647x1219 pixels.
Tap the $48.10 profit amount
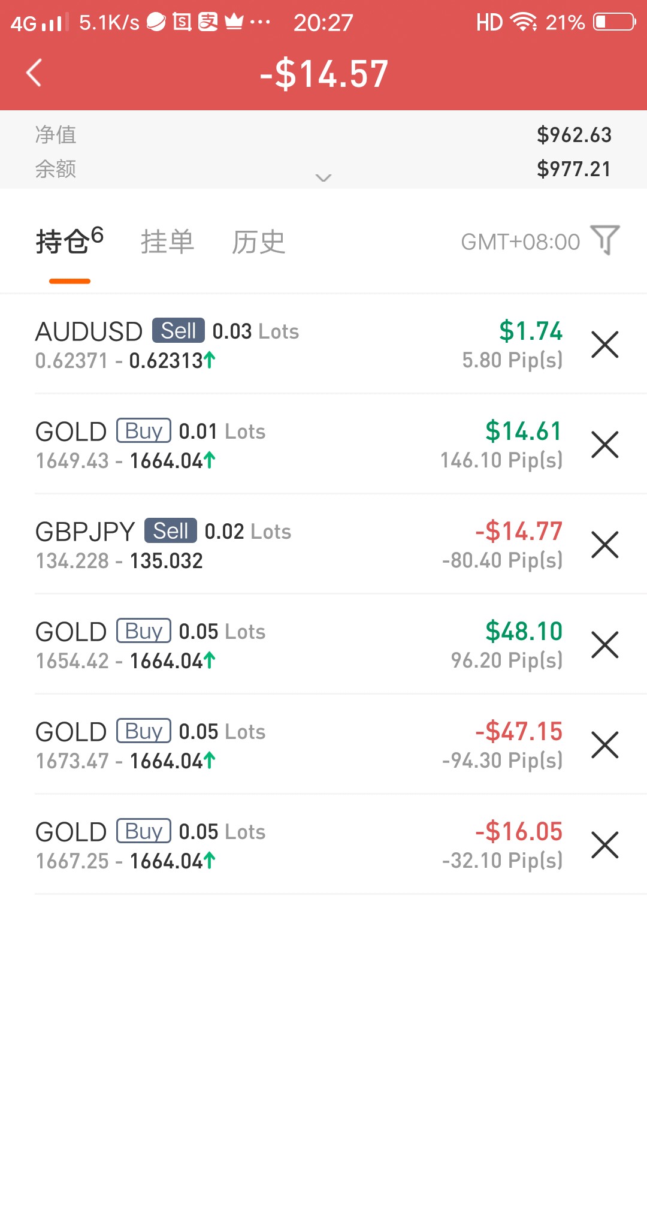[524, 631]
